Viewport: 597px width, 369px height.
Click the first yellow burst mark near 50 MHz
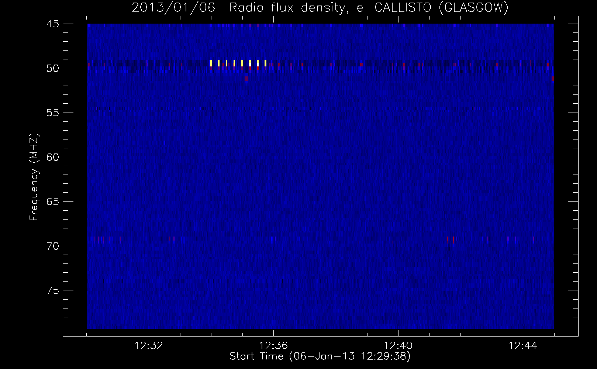pyautogui.click(x=211, y=63)
